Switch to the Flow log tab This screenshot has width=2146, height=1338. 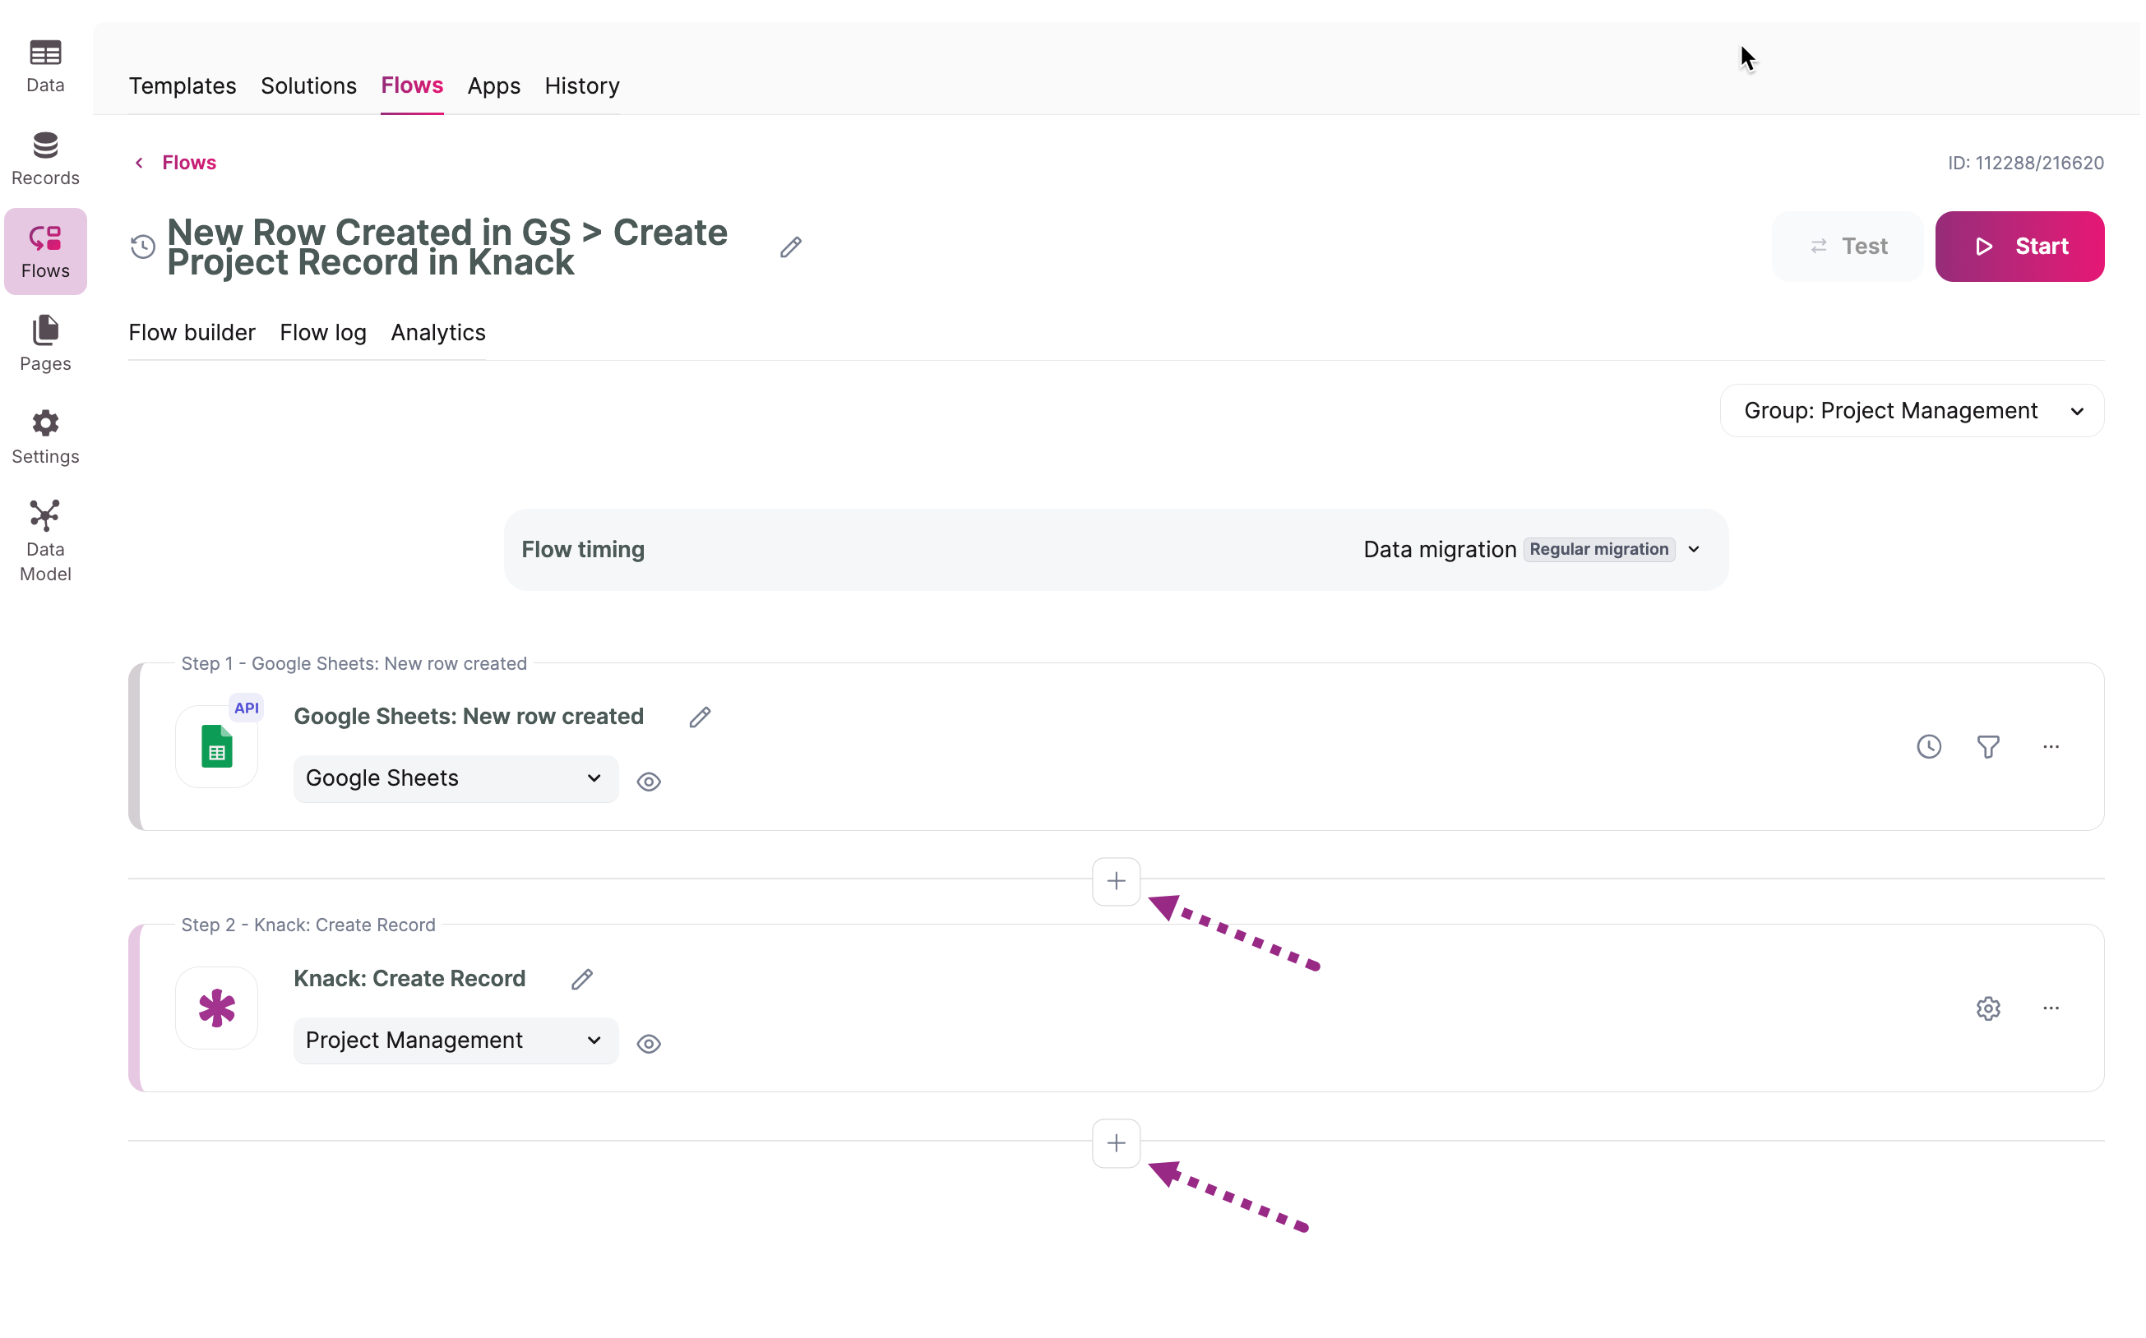tap(322, 333)
